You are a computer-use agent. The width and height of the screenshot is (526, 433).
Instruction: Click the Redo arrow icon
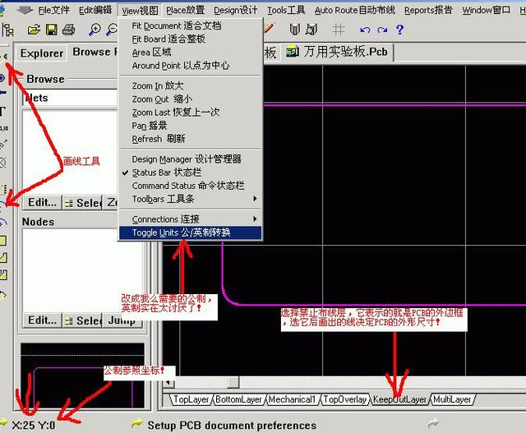point(382,30)
